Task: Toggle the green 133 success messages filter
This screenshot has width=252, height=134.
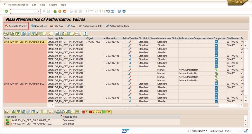Action: coord(107,112)
